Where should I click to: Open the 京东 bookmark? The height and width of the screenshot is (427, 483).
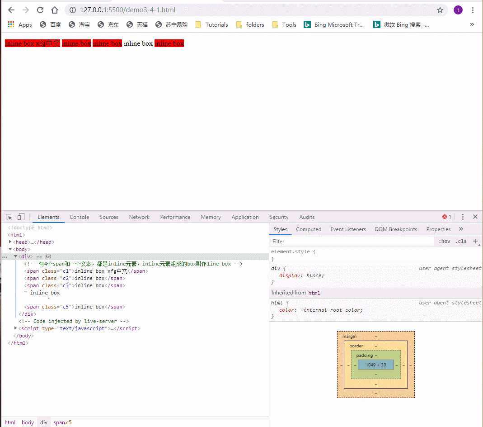(x=108, y=25)
